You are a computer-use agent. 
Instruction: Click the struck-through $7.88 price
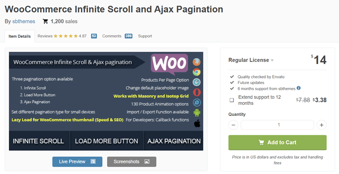pos(303,100)
